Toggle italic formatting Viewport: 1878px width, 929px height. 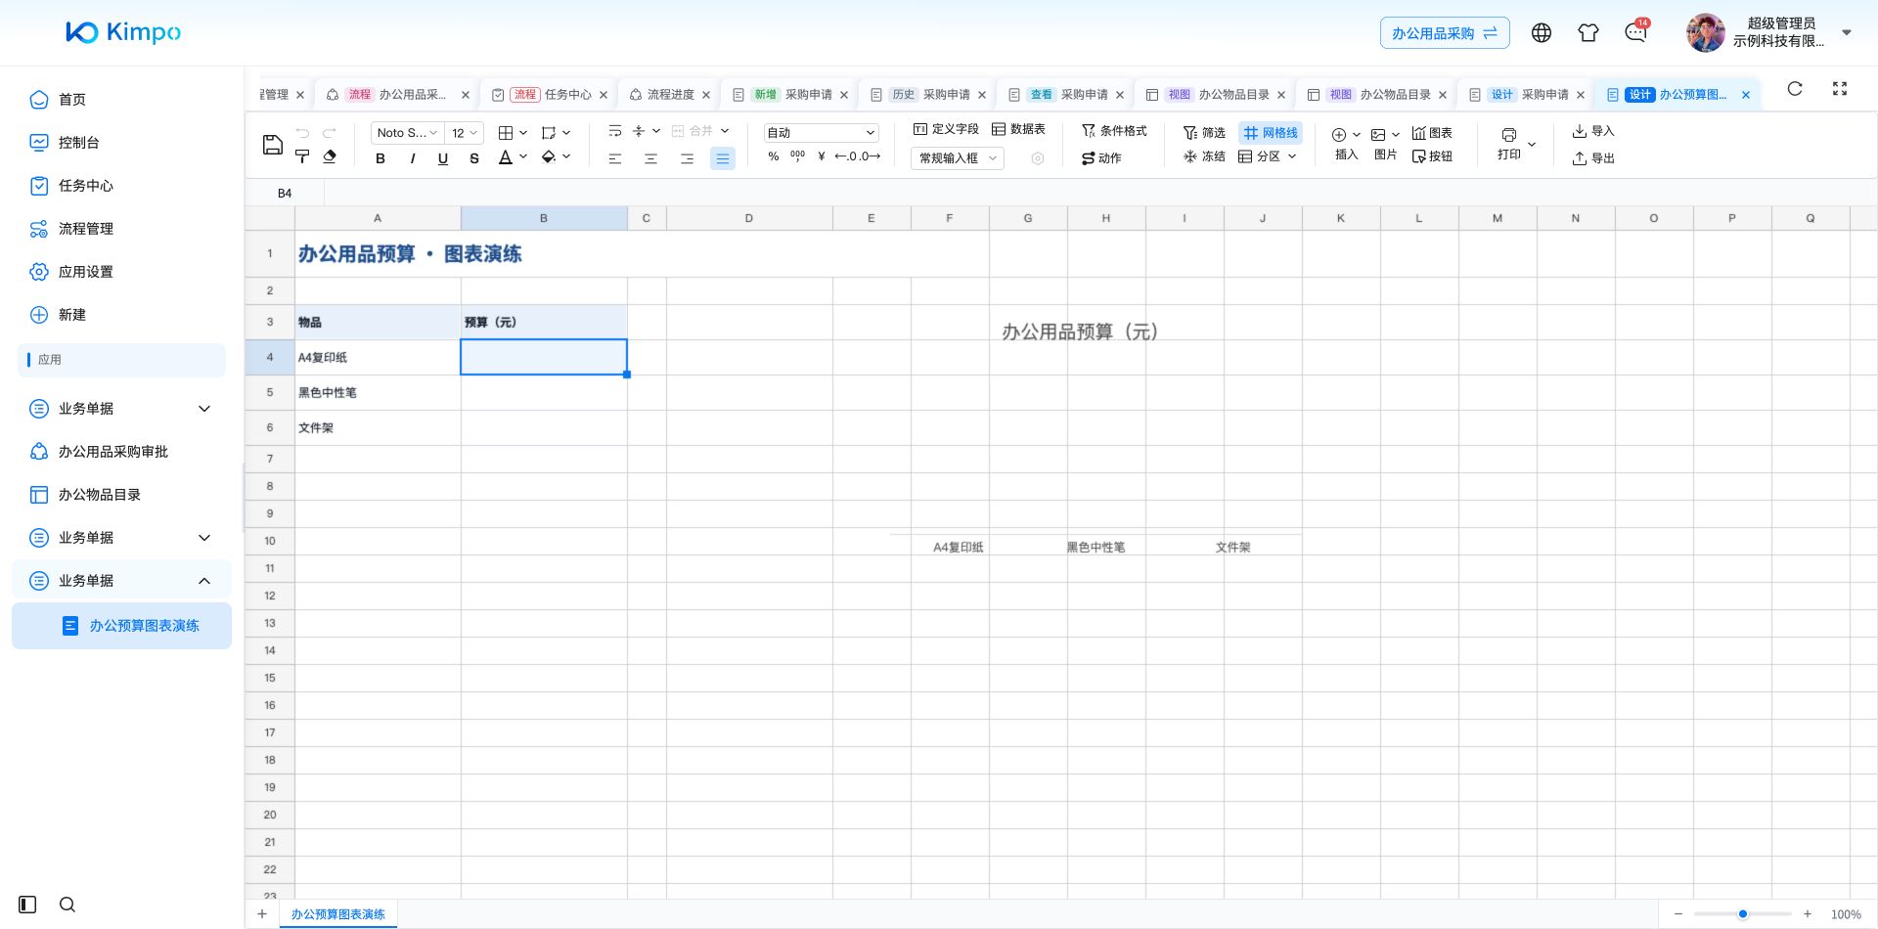[x=412, y=157]
